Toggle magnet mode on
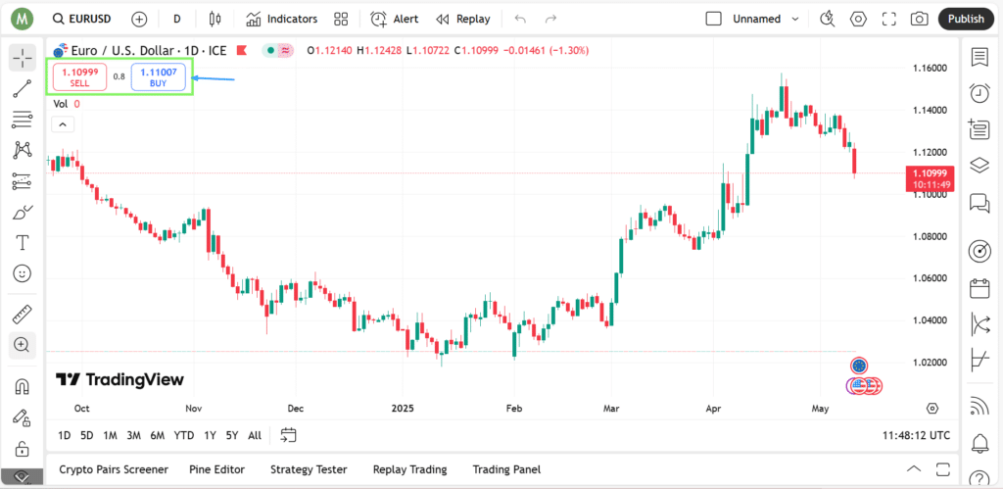The width and height of the screenshot is (1003, 489). pos(23,386)
